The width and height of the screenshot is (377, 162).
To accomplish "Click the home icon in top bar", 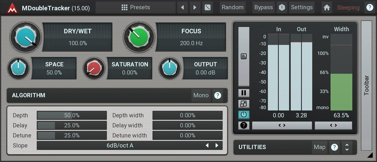I will [x=327, y=8].
